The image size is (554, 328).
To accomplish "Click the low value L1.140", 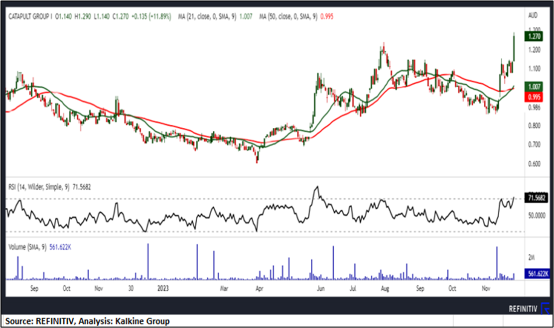I will [x=102, y=16].
